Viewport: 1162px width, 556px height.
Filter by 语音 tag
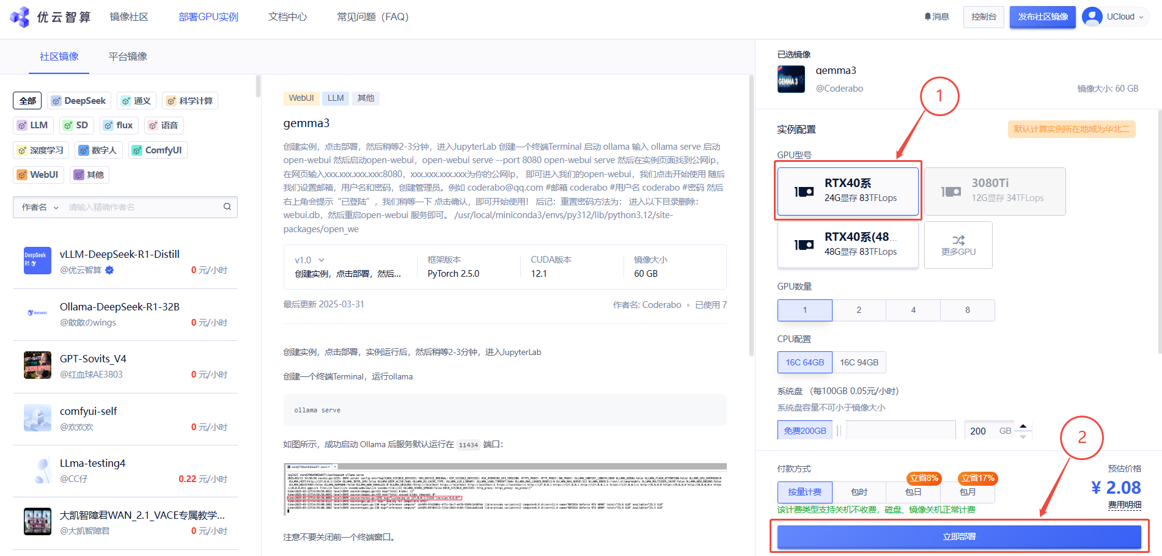(164, 125)
